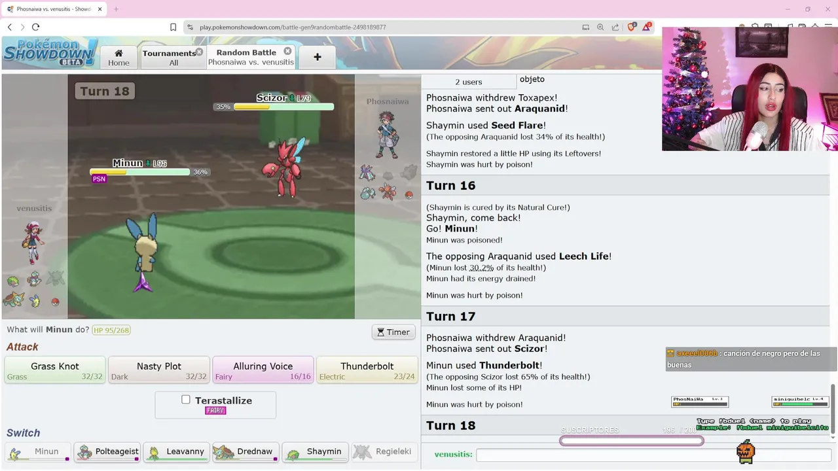Click the venusitis trainer sprite
The height and width of the screenshot is (471, 838).
(33, 243)
